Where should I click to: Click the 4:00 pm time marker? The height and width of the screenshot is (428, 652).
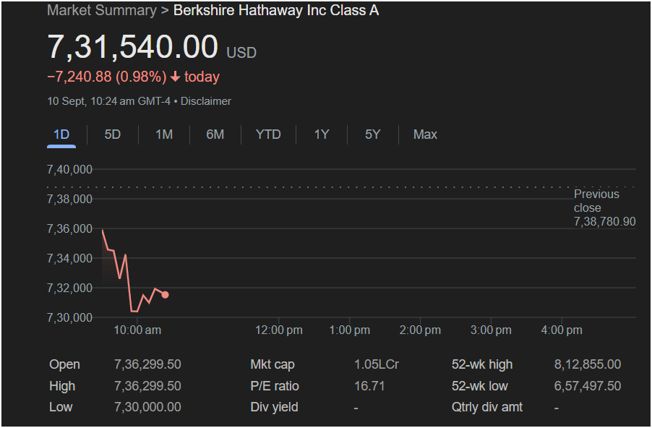pyautogui.click(x=562, y=330)
